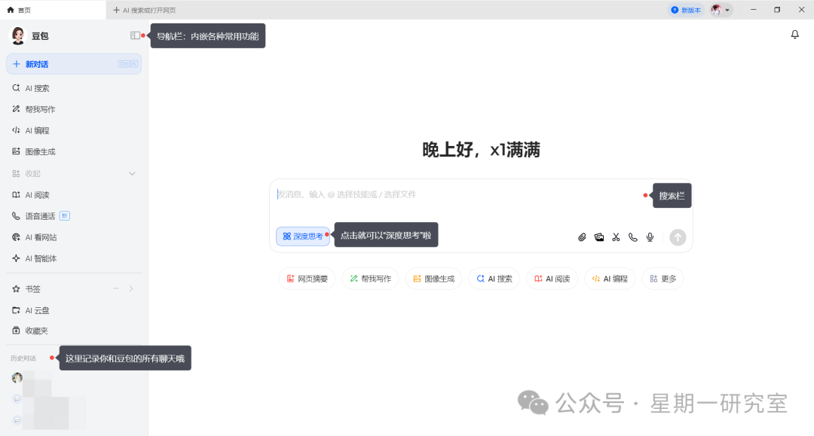Open the 更多 shortcut chip
The image size is (814, 436).
663,279
